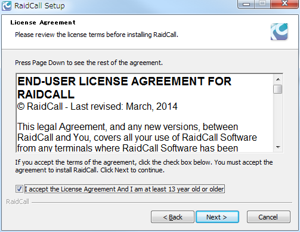Click the 'RaidCall' branding label at bottom
The width and height of the screenshot is (300, 232).
coord(17,202)
